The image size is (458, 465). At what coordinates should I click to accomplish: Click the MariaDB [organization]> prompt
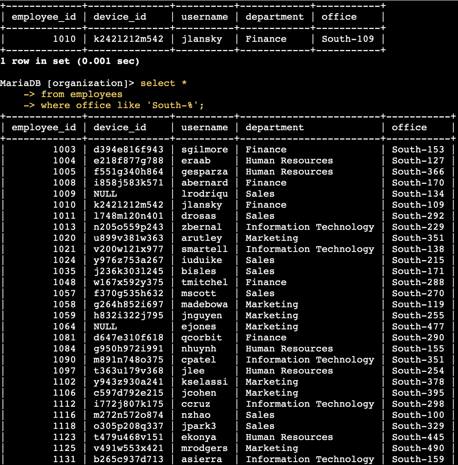tap(67, 83)
